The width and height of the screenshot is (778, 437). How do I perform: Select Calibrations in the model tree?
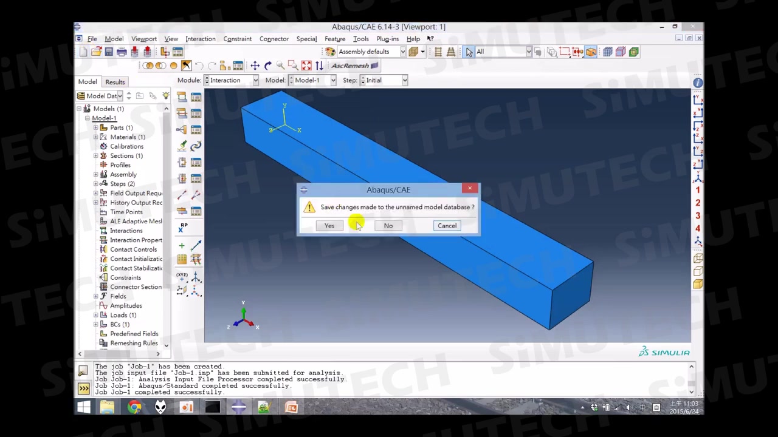pos(126,146)
